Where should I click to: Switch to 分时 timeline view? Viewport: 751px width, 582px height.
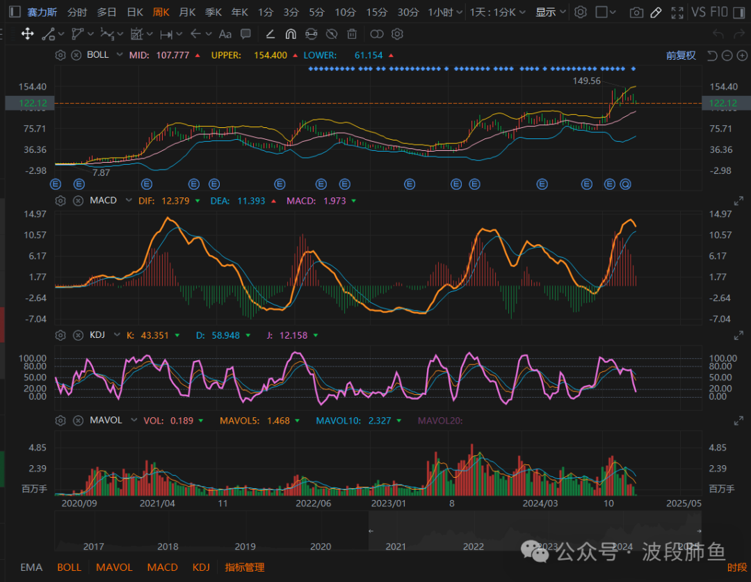[x=77, y=12]
